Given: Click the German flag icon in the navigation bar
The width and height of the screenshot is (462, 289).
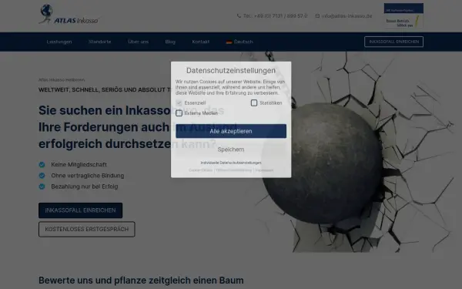Looking at the screenshot, I should (x=229, y=42).
